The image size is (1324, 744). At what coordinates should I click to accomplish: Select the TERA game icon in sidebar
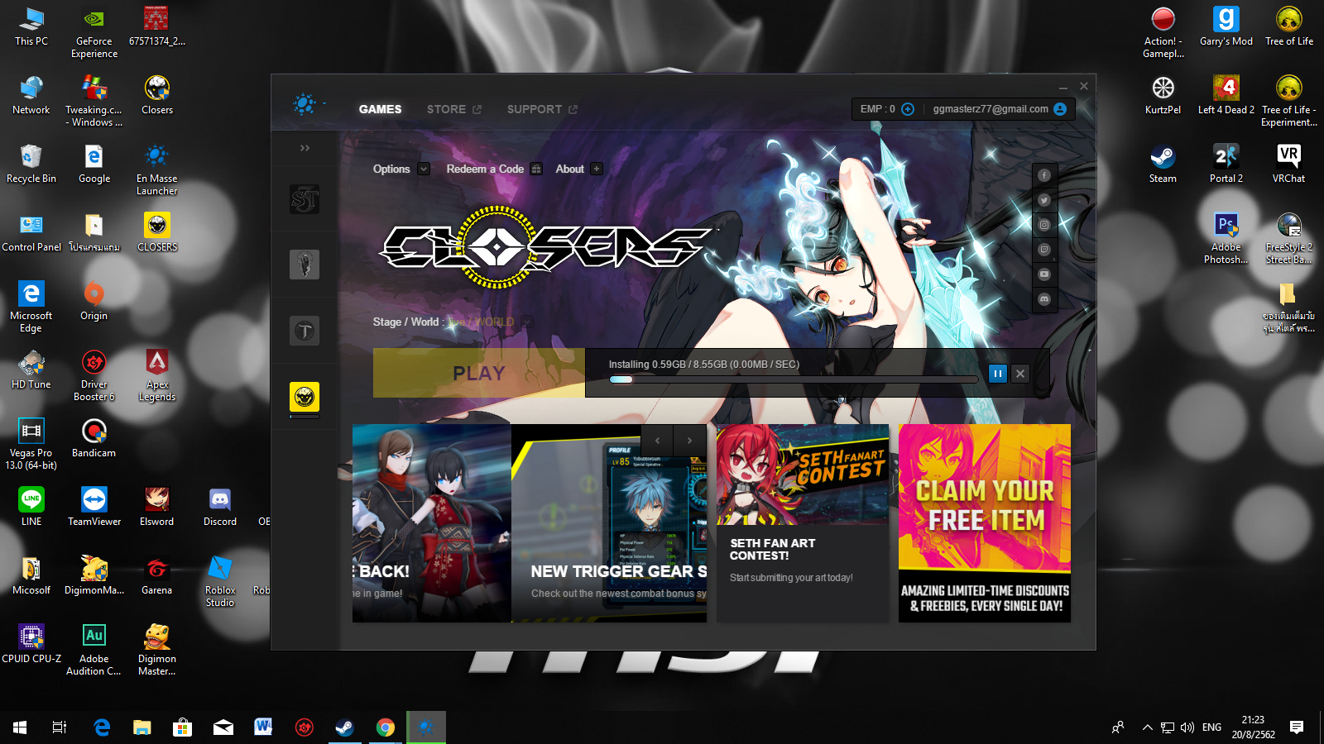[305, 331]
